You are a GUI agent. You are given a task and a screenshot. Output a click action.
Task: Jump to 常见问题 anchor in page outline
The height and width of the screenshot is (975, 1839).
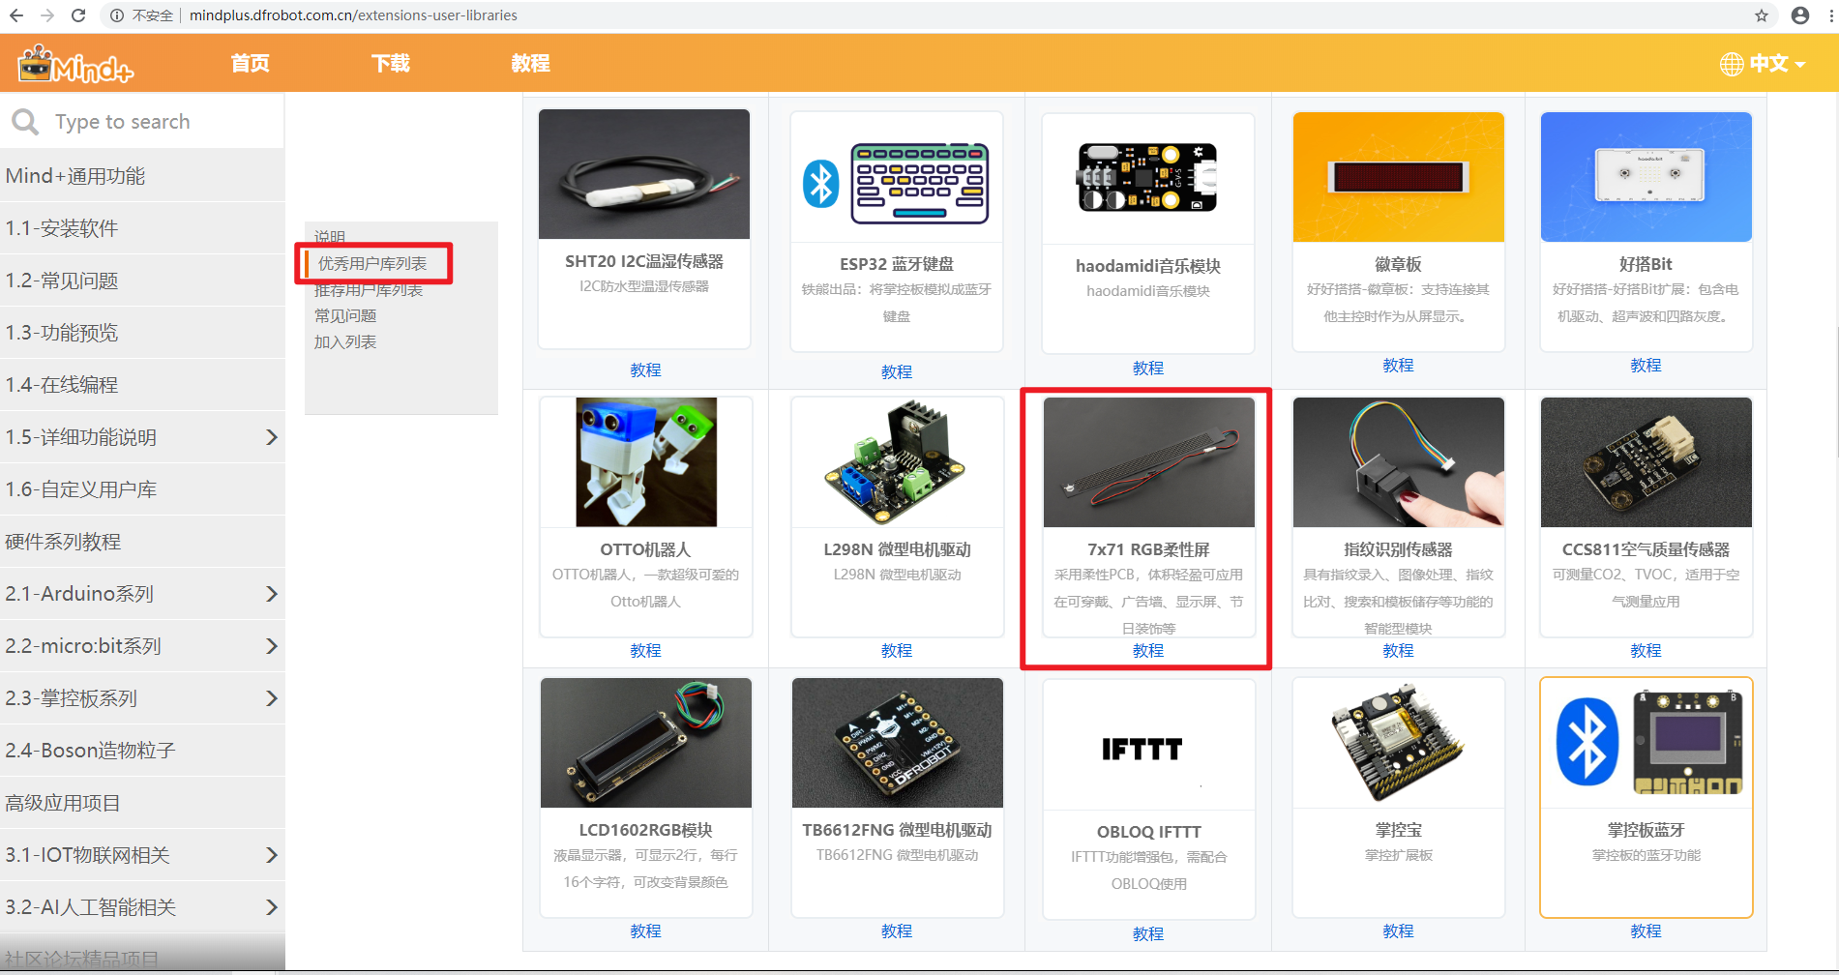tap(345, 316)
